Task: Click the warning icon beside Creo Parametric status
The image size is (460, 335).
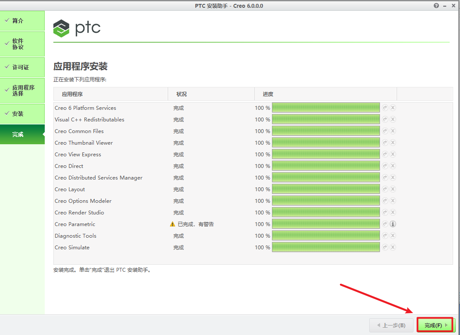Action: 173,224
